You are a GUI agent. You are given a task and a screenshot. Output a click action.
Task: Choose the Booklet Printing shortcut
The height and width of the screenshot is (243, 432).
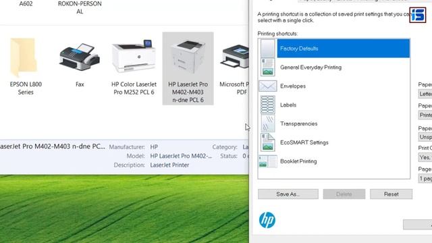[x=334, y=161]
